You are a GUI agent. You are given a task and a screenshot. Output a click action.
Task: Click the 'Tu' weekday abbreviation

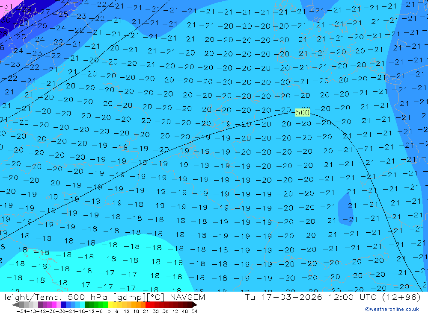click(x=250, y=297)
